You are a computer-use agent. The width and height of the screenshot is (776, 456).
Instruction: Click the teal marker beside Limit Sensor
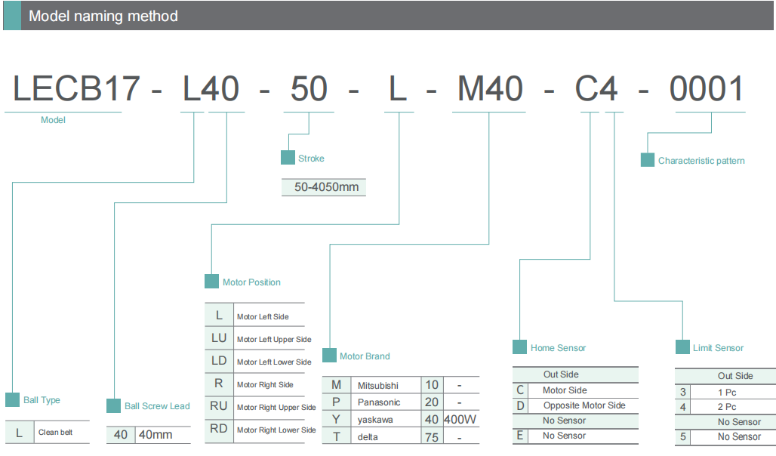(682, 347)
